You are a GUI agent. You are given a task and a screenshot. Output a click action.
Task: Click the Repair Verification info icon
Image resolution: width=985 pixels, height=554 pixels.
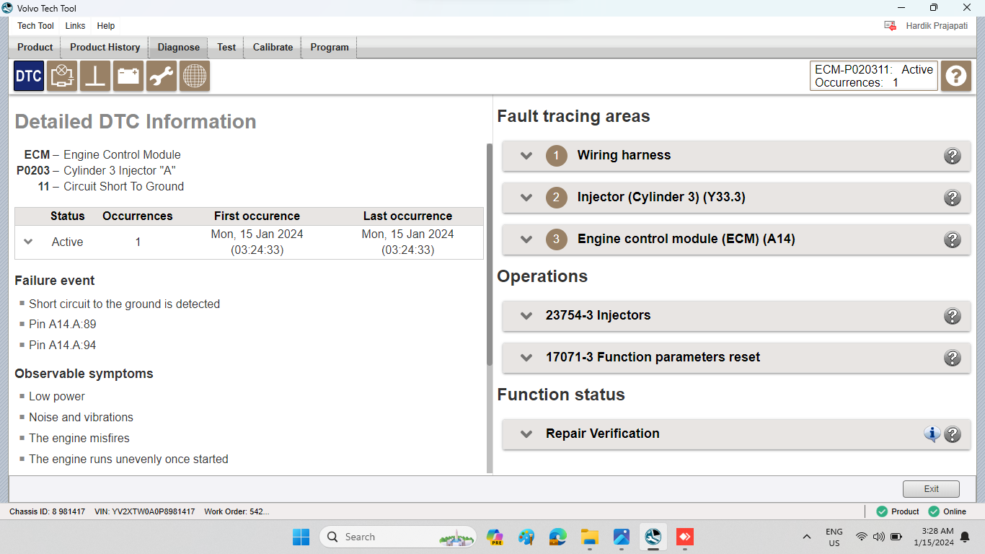(x=932, y=434)
